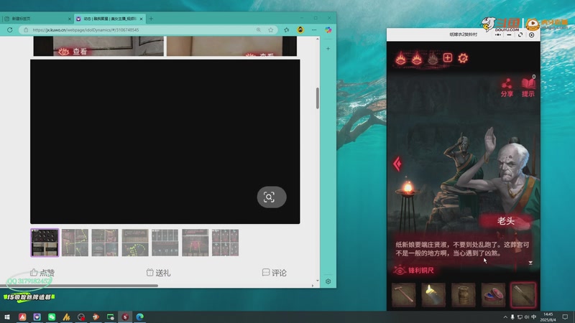Click the game window record circle icon
The width and height of the screenshot is (575, 323).
tap(531, 34)
